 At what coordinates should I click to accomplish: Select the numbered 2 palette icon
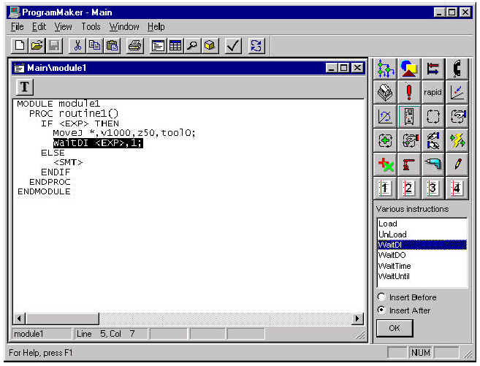pos(409,188)
